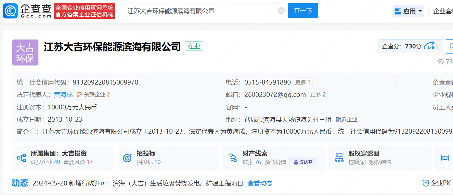Expand 更多 3 phone numbers

[303, 82]
